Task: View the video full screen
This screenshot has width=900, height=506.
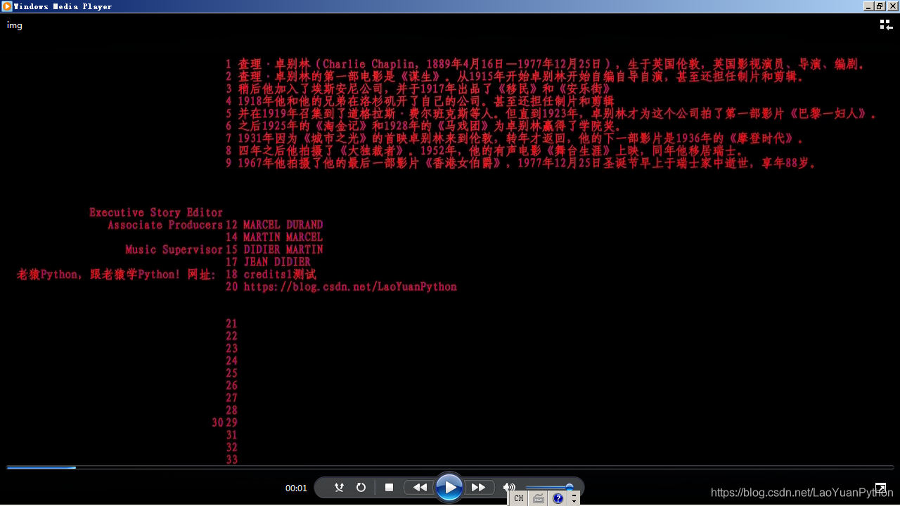Action: click(x=880, y=488)
